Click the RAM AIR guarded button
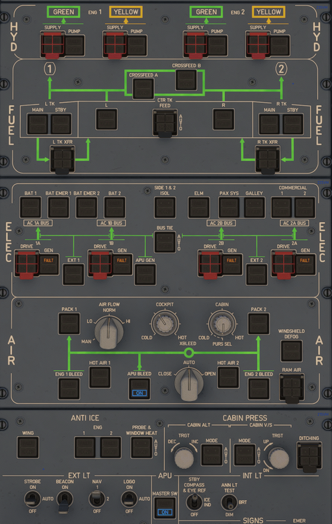The image size is (332, 524). pyautogui.click(x=292, y=387)
